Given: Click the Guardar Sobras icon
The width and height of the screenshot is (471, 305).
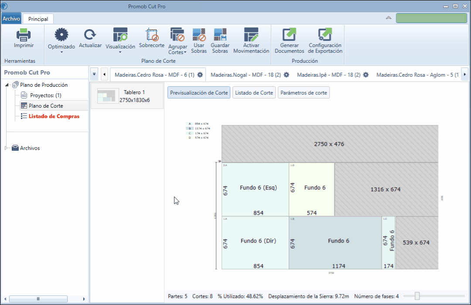Looking at the screenshot, I should coord(220,35).
